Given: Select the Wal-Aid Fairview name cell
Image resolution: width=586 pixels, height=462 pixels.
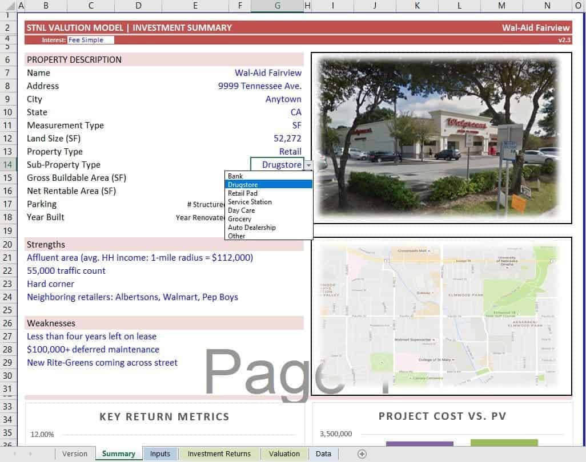Looking at the screenshot, I should click(x=268, y=73).
